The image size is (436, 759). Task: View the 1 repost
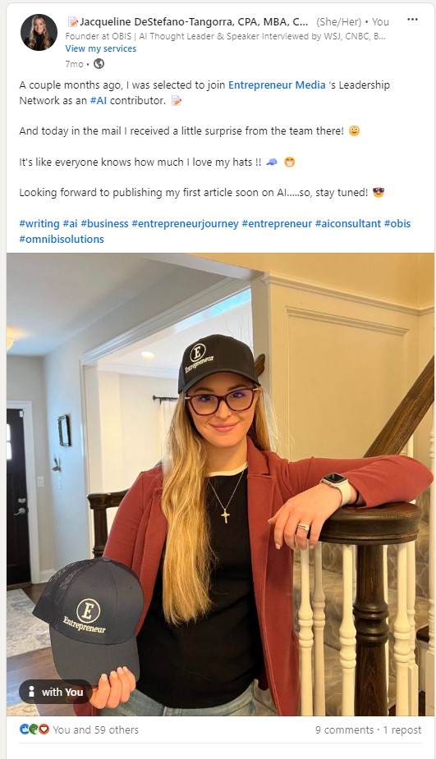click(402, 729)
